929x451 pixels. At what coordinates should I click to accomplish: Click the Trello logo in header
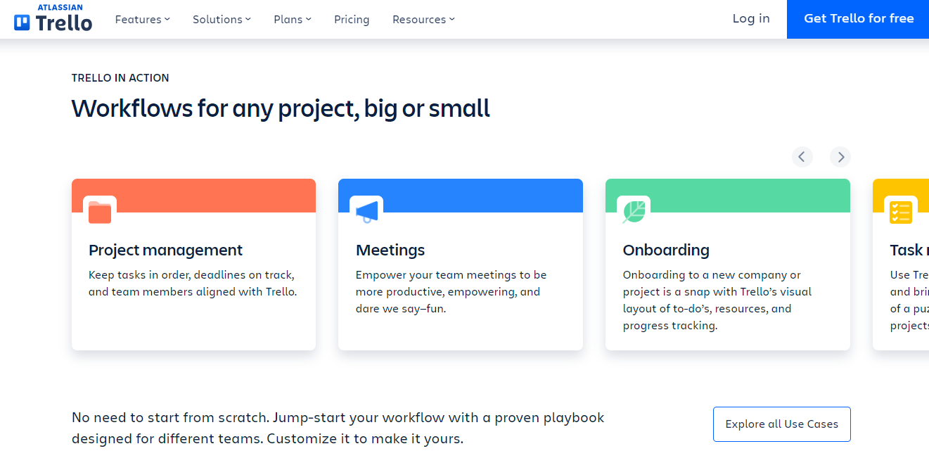pos(53,18)
